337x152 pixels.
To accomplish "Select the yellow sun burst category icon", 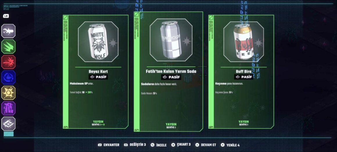I will click(x=8, y=93).
